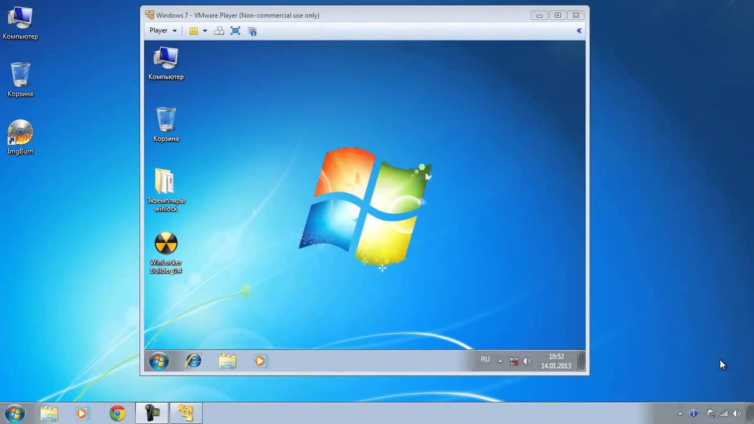Click the Send Ctrl+Alt+Del toolbar icon
Viewport: 754px width, 424px height.
pyautogui.click(x=219, y=31)
